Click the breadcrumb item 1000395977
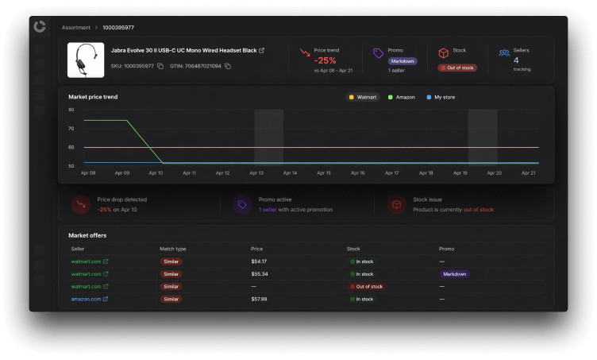Viewport: 597px width, 360px height. pos(118,28)
